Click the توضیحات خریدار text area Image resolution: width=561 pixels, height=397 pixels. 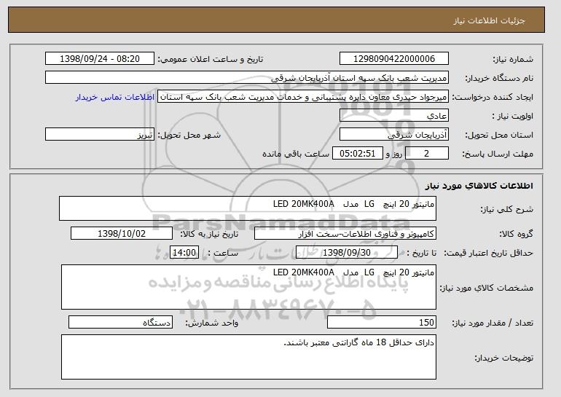248,357
